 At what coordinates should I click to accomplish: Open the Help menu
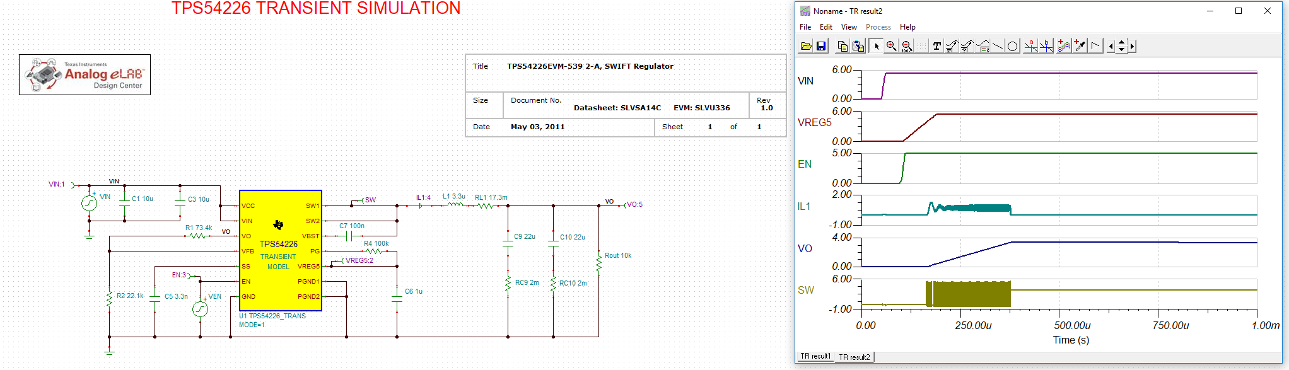click(x=907, y=27)
